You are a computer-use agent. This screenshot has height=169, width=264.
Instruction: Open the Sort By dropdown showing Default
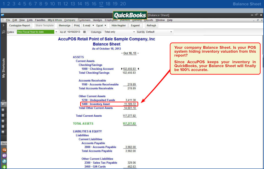159,32
